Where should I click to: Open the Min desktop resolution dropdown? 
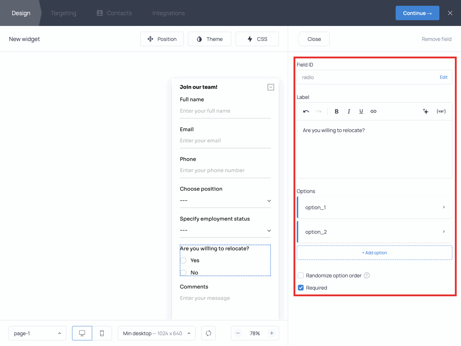(156, 333)
